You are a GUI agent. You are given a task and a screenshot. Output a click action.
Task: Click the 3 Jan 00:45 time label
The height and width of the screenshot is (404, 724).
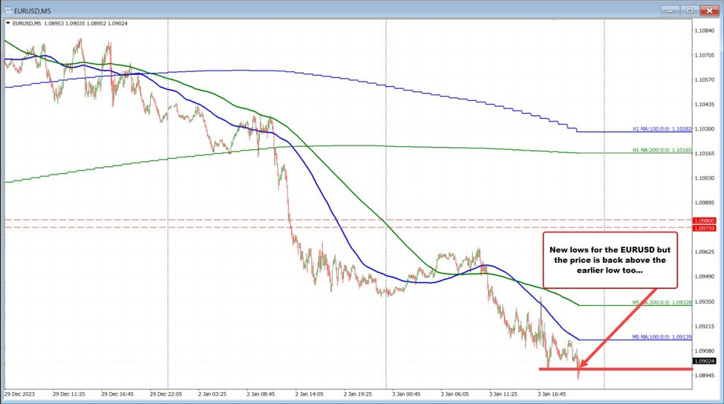click(x=406, y=394)
